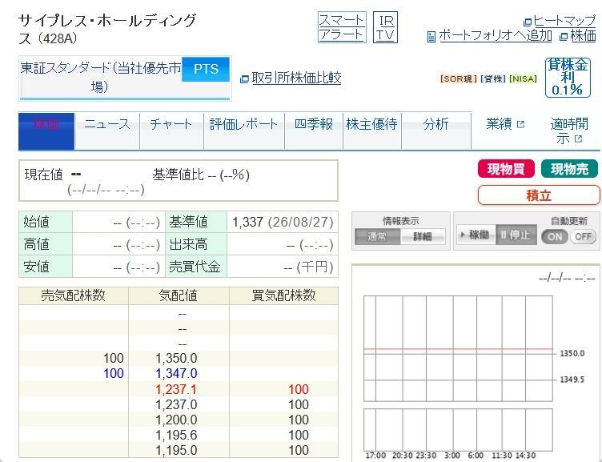Click the 1,350.0 ask price

[x=176, y=358]
